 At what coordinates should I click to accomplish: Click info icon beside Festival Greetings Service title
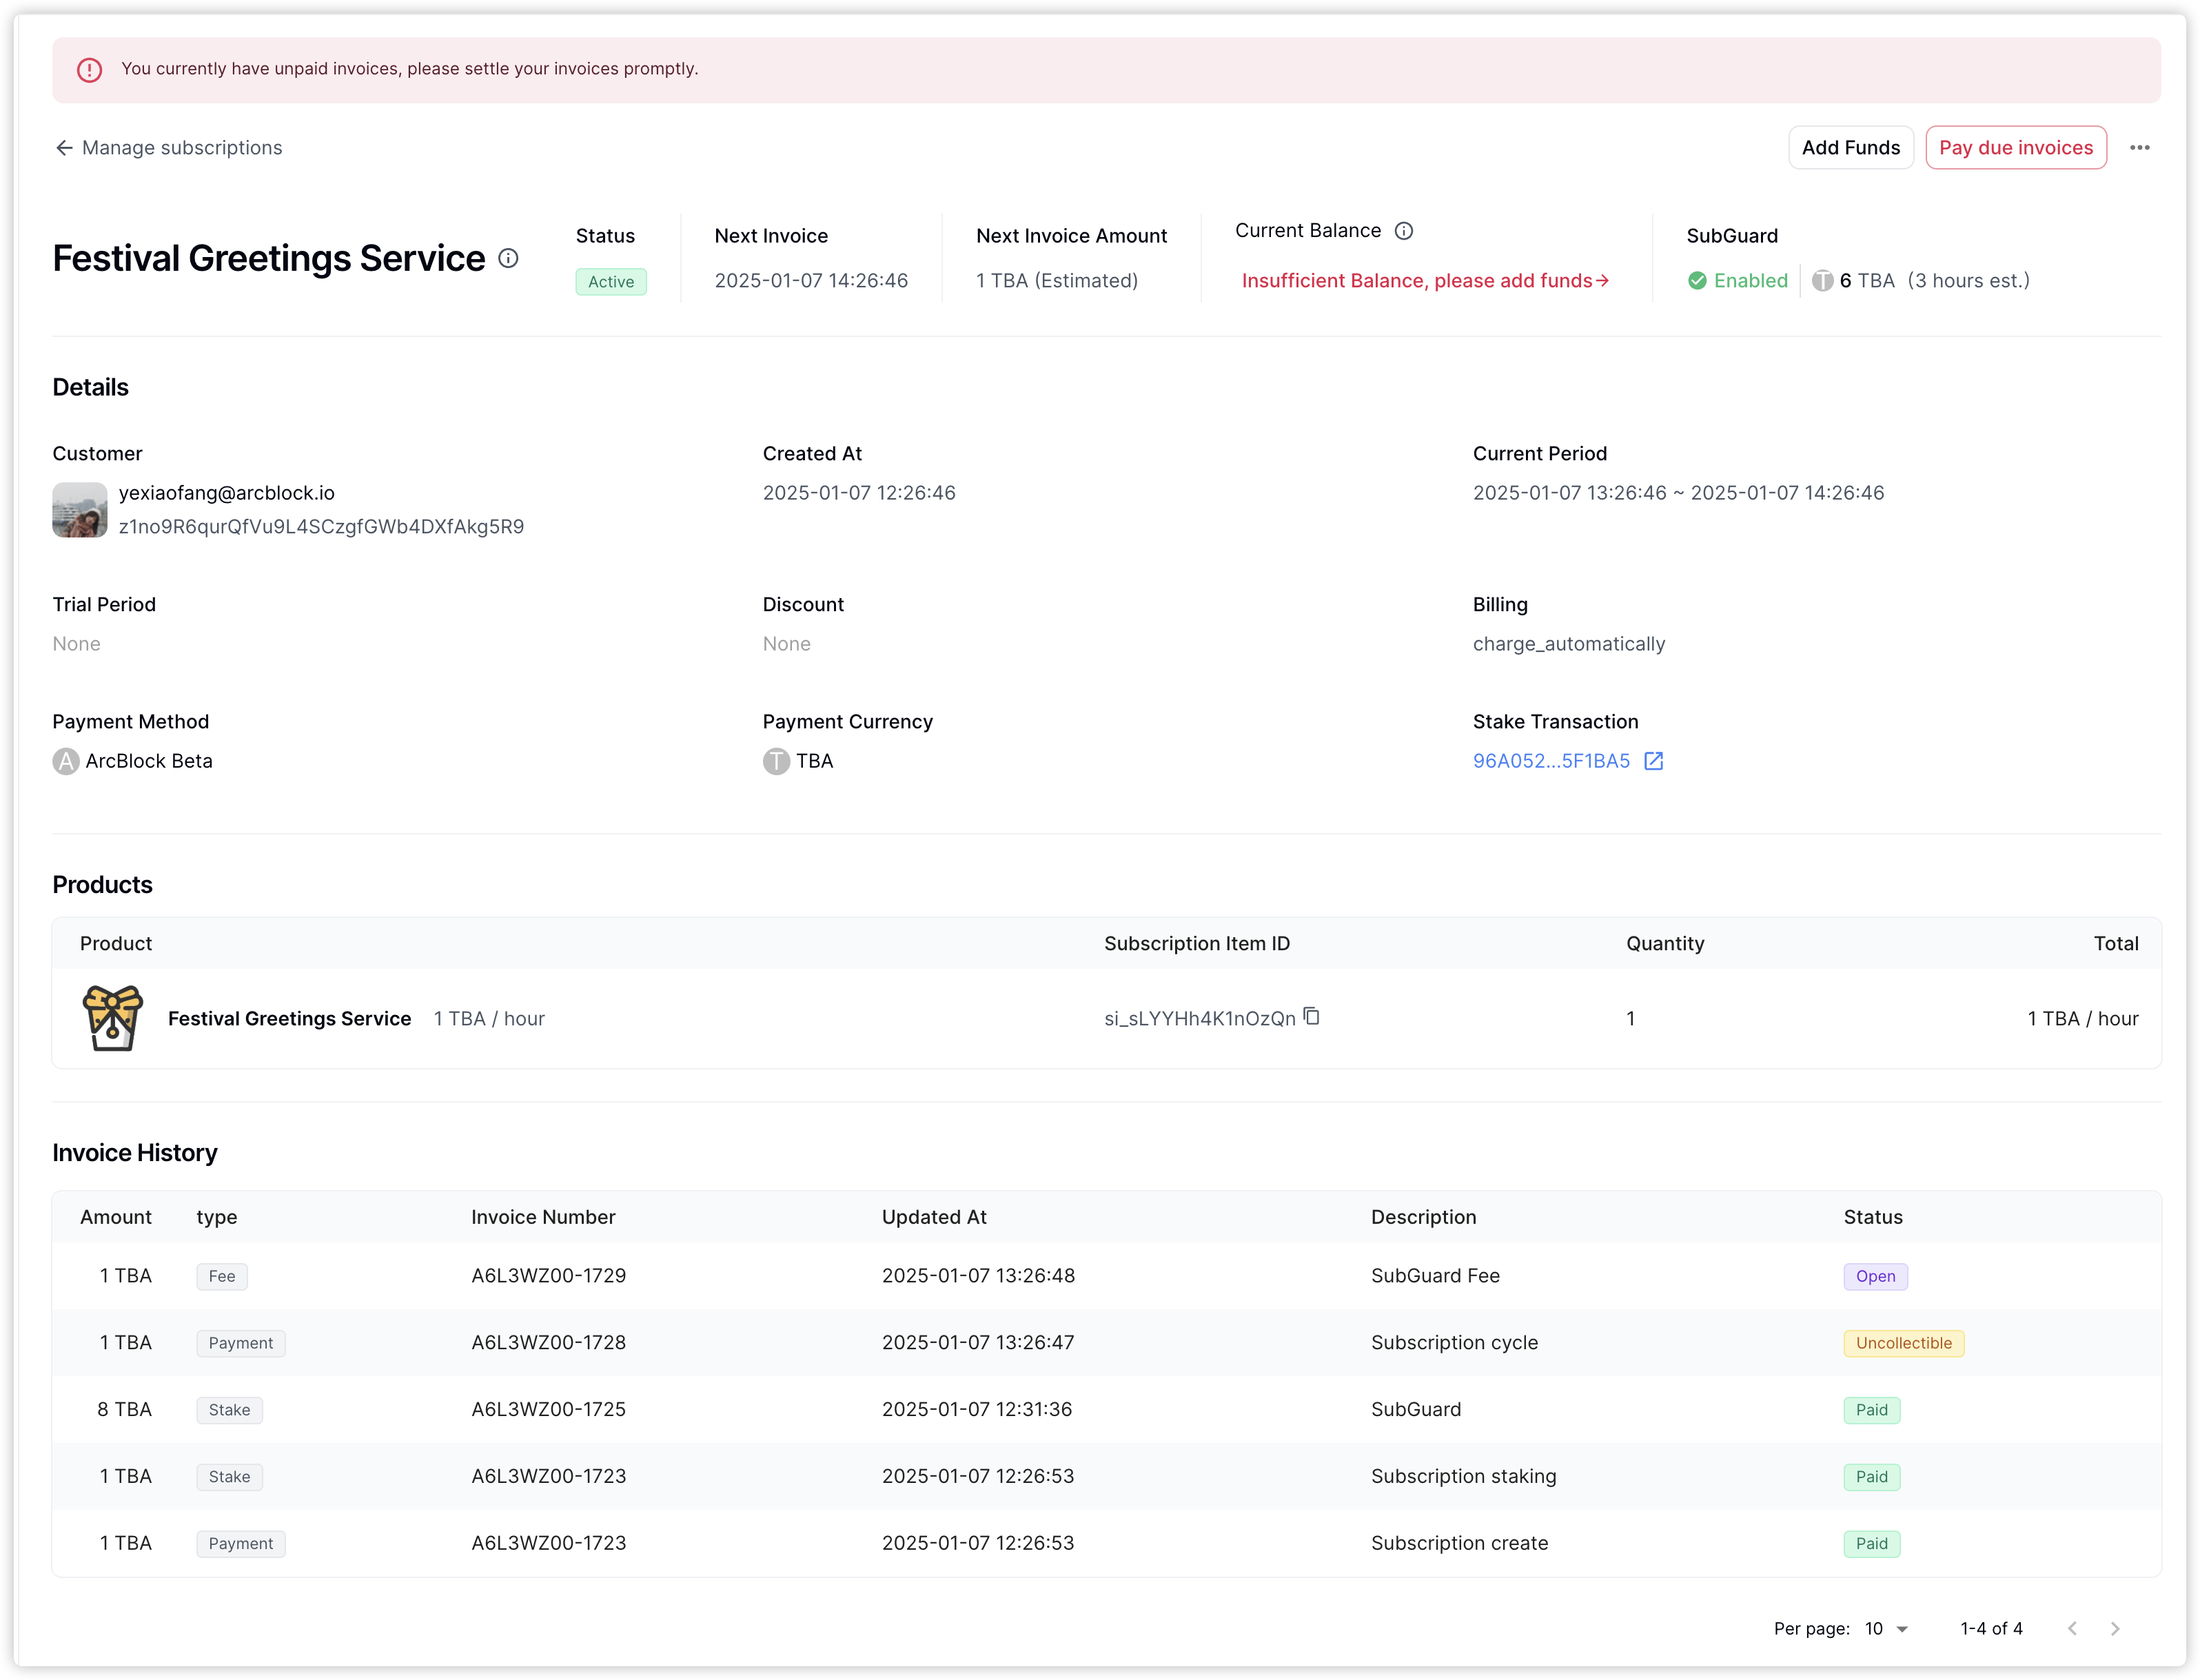point(508,259)
